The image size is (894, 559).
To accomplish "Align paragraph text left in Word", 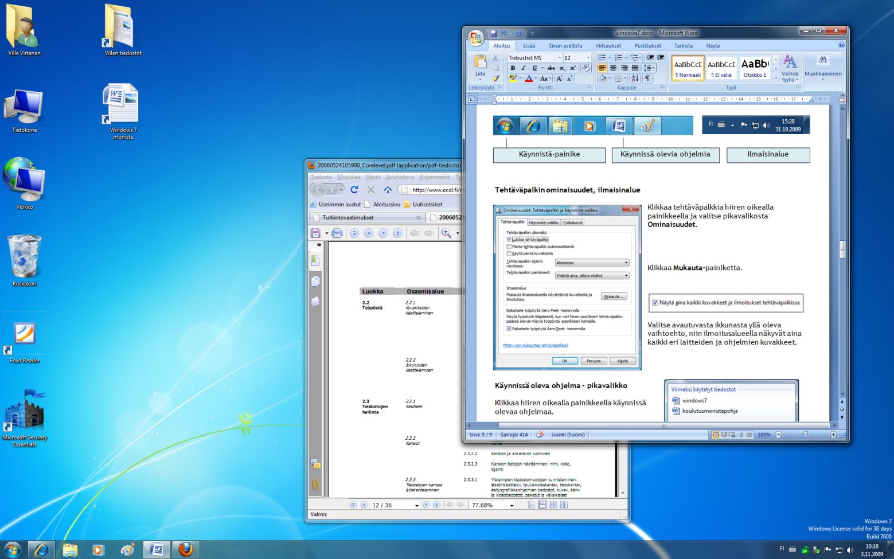I will coord(602,68).
